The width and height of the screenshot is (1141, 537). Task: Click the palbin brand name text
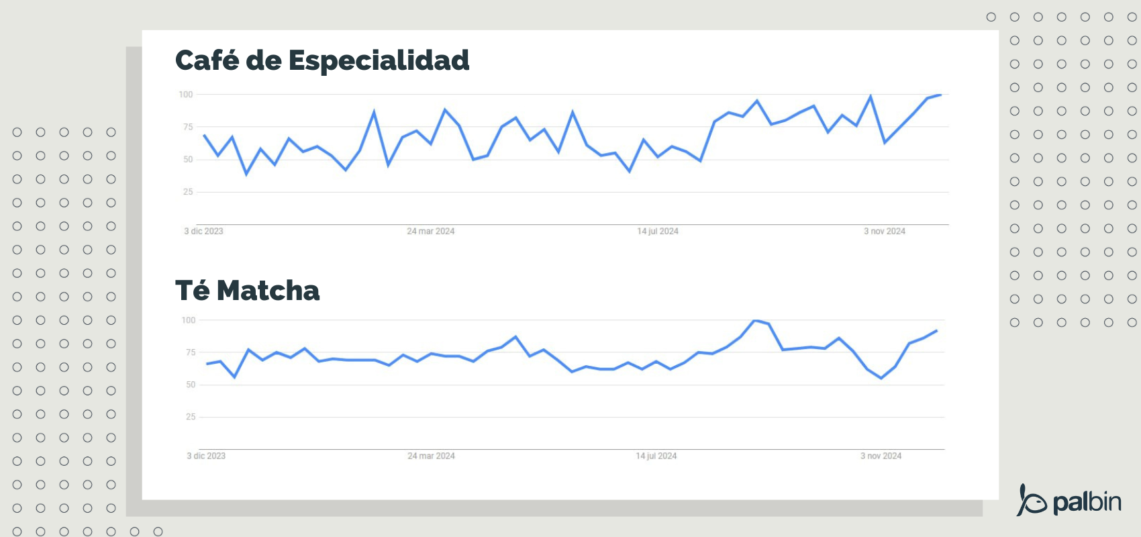[1087, 502]
